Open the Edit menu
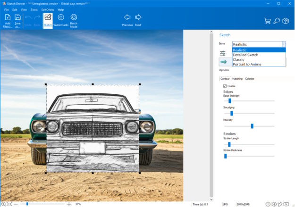The height and width of the screenshot is (207, 295). tap(15, 9)
